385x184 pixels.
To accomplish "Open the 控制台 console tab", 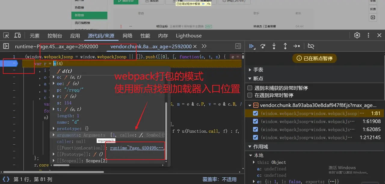I will [55, 36].
